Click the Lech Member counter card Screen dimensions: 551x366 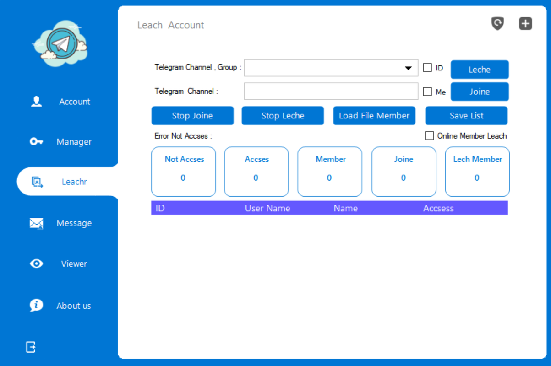pyautogui.click(x=477, y=172)
